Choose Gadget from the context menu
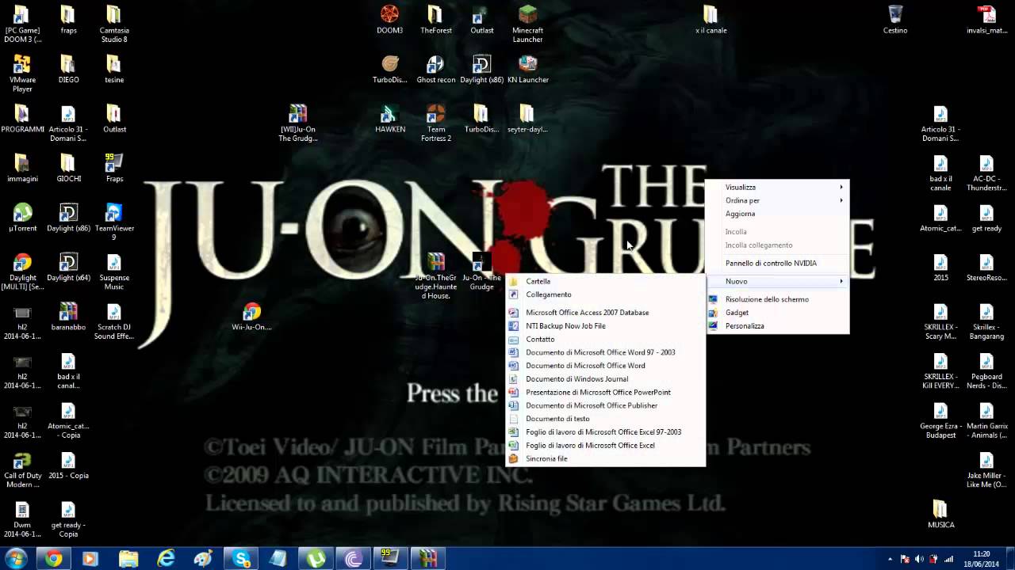Image resolution: width=1015 pixels, height=570 pixels. point(777,313)
